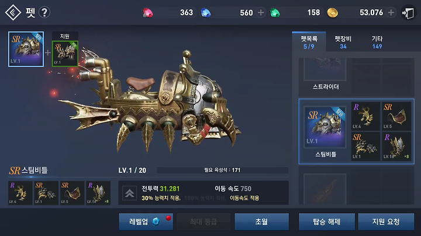This screenshot has height=236, width=421.
Task: Tap the green emerald currency icon
Action: pyautogui.click(x=275, y=13)
